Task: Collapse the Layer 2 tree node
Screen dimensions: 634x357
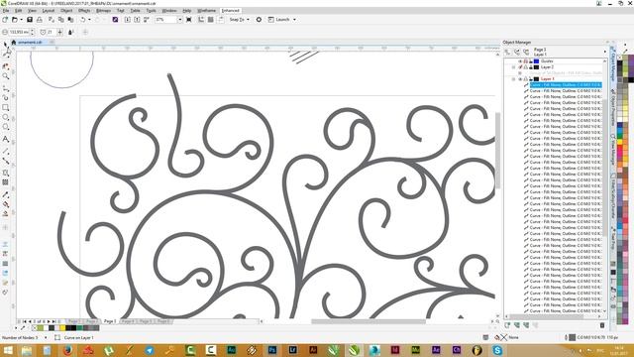Action: [514, 67]
